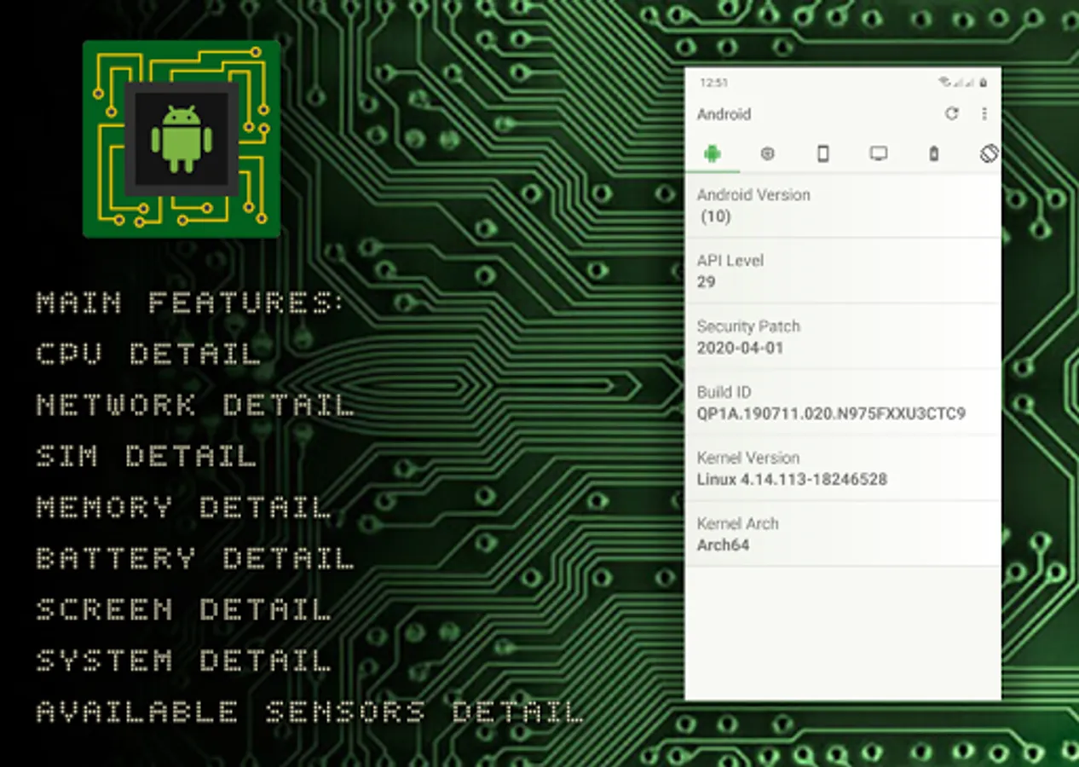
Task: Tap the Kernel Arch Arch64 entry
Action: pyautogui.click(x=843, y=533)
